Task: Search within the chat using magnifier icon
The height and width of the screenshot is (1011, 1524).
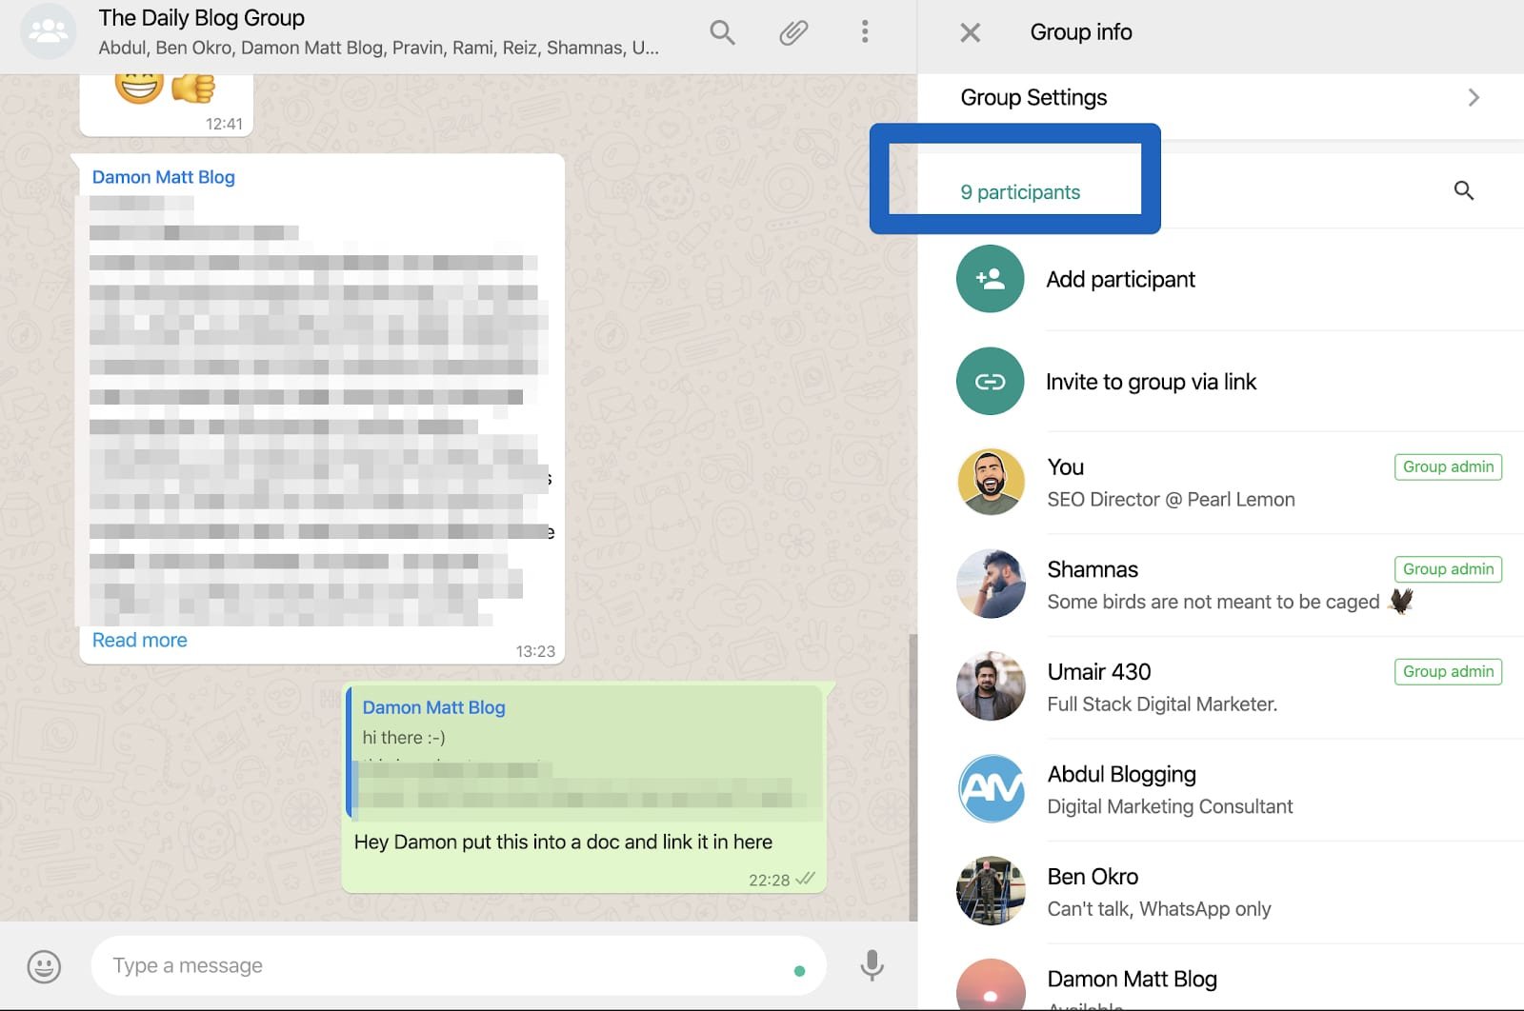Action: [722, 32]
